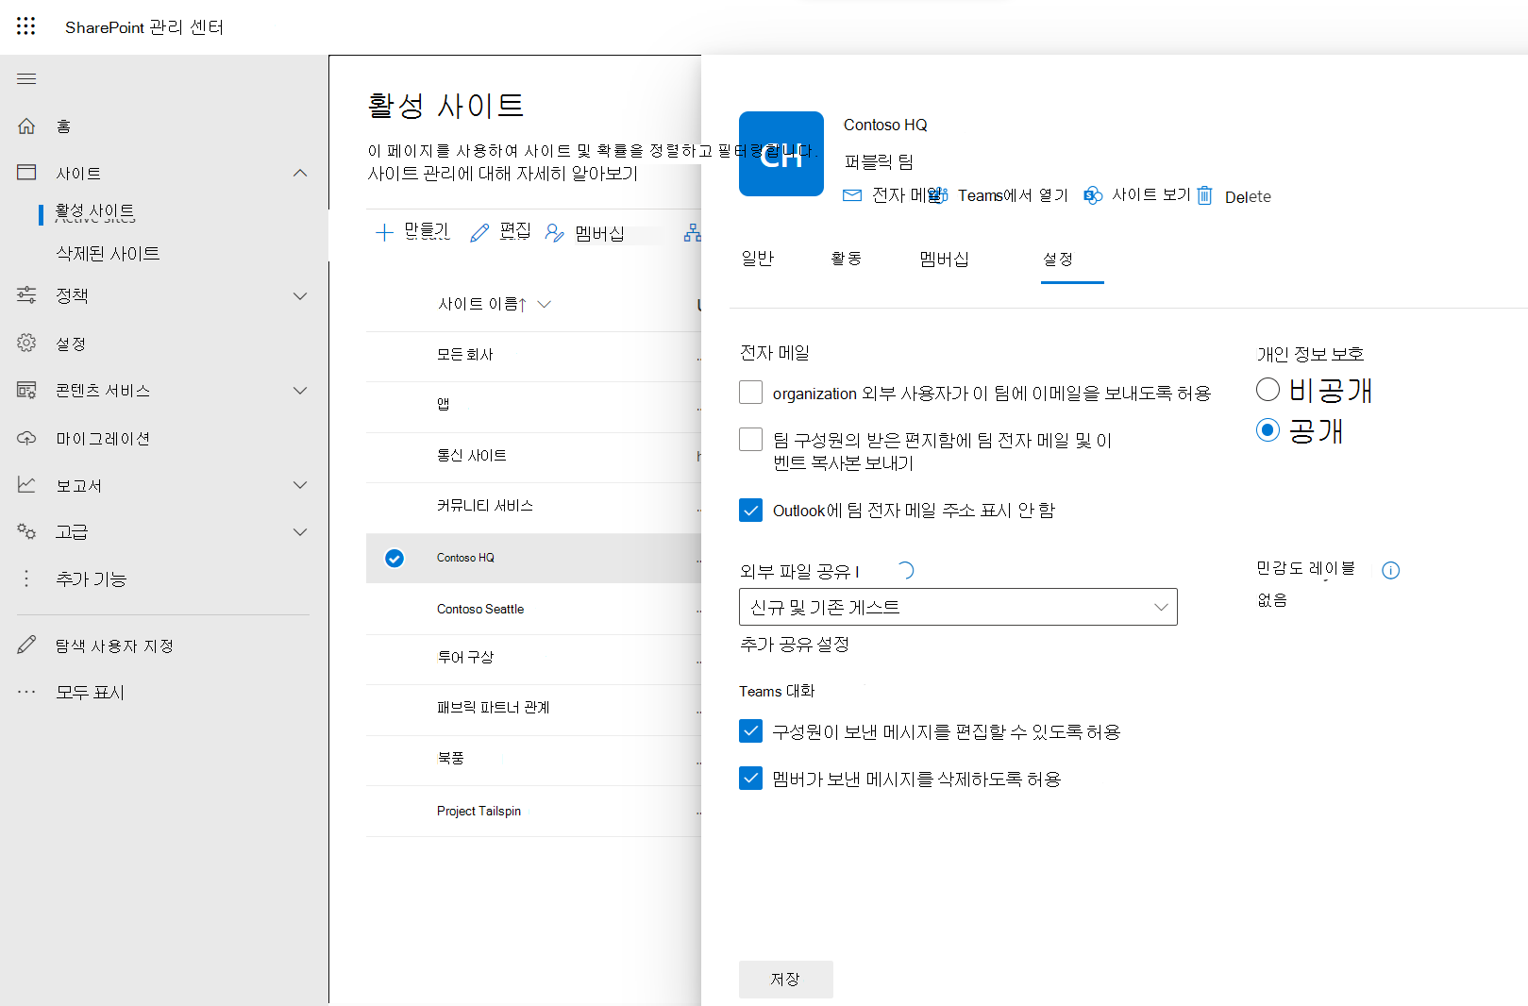Viewport: 1528px width, 1006px height.
Task: Click the Save (저장) button
Action: pyautogui.click(x=785, y=979)
